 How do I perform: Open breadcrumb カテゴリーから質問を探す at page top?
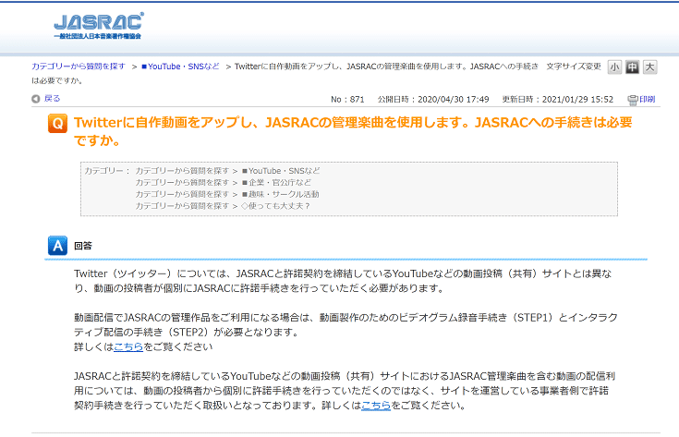[79, 67]
